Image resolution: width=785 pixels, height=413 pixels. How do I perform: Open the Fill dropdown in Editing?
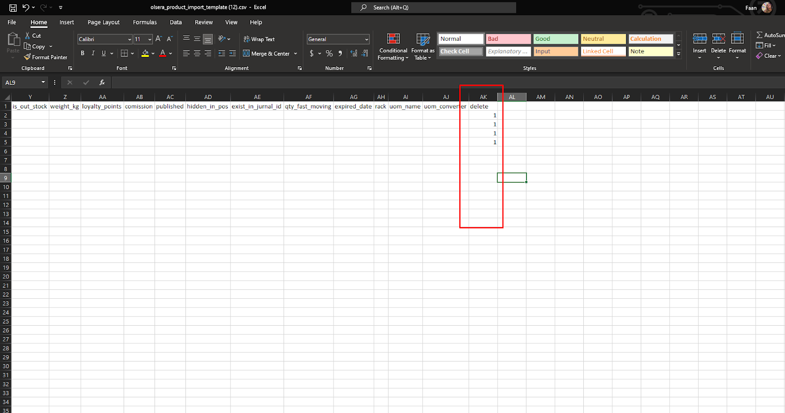766,46
